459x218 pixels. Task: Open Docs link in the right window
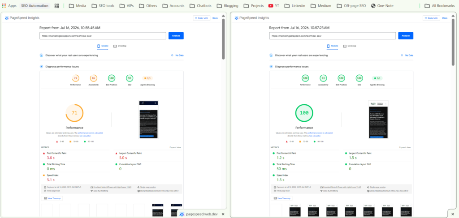coord(445,18)
